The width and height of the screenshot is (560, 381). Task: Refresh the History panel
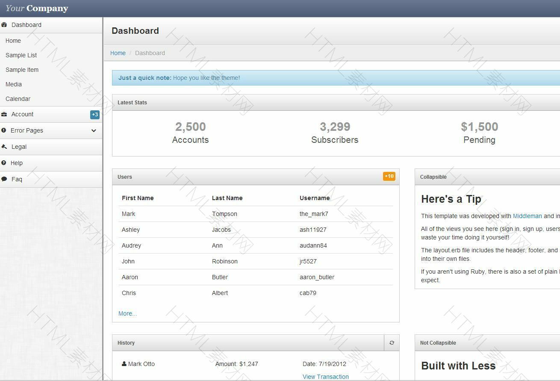click(392, 343)
